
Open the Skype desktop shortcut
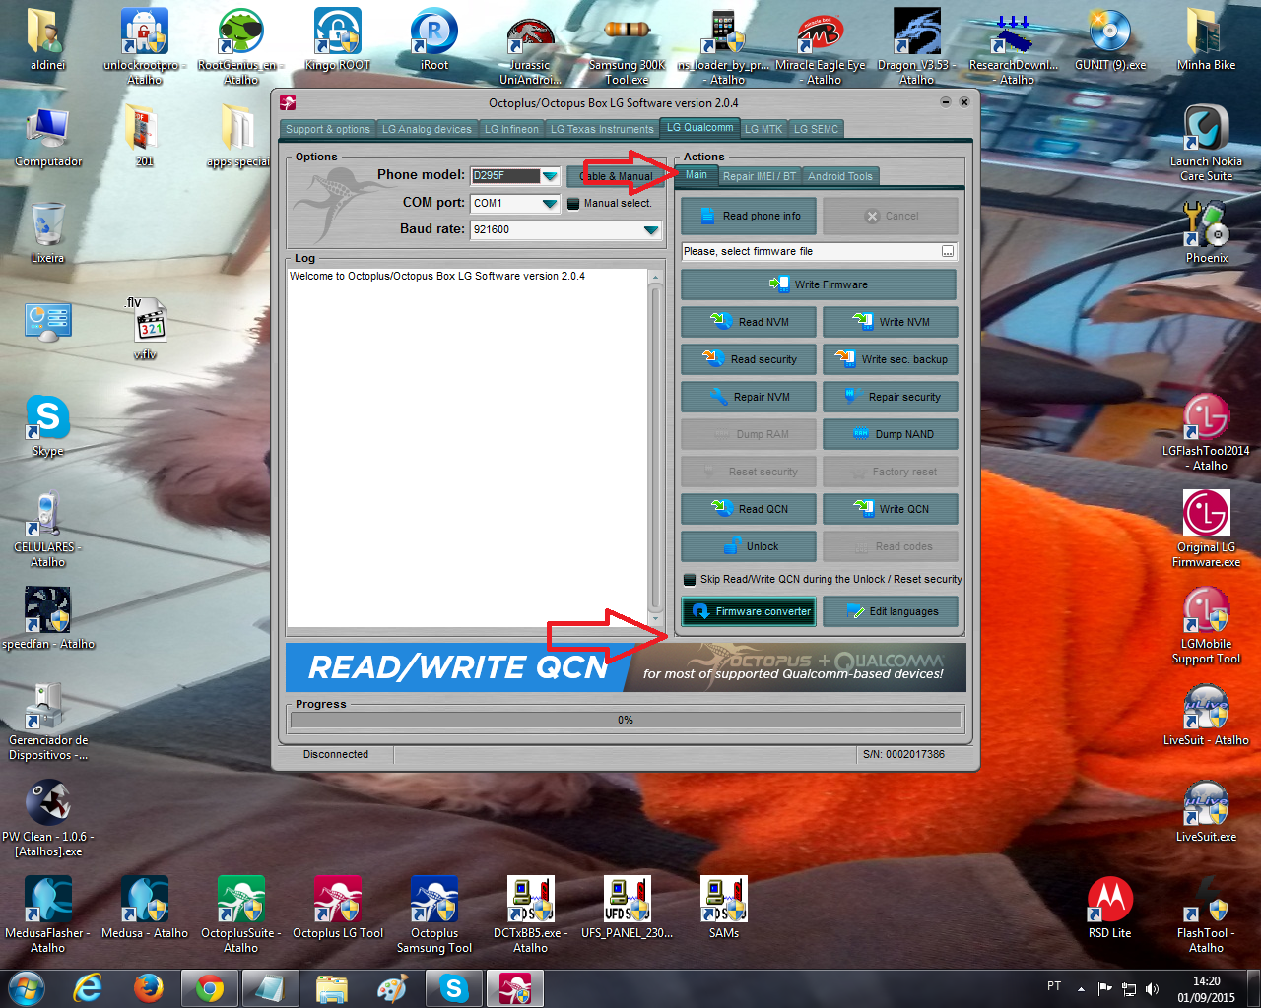47,425
